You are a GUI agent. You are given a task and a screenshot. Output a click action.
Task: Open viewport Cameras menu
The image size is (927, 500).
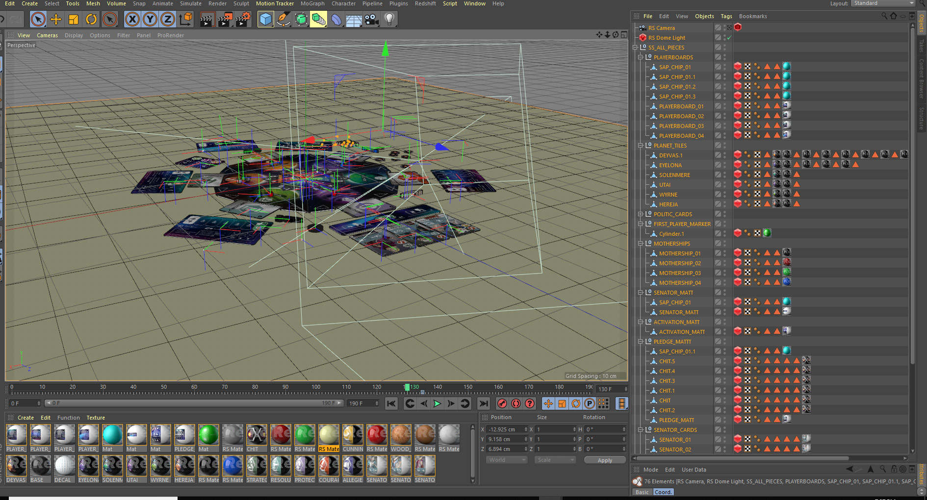click(47, 35)
